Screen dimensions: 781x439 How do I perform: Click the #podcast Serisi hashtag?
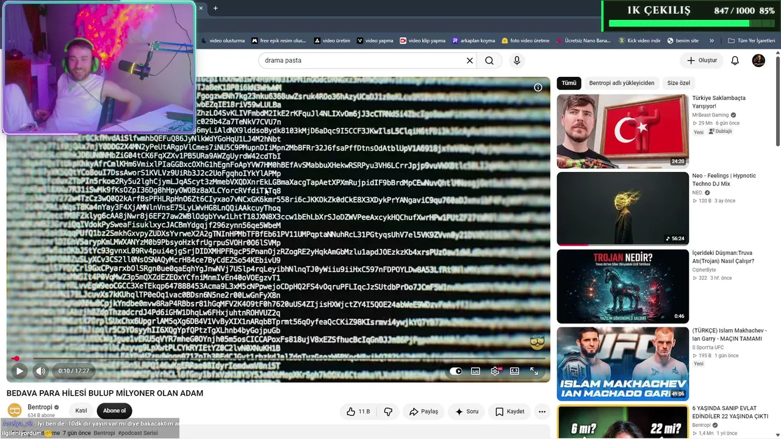pos(138,433)
